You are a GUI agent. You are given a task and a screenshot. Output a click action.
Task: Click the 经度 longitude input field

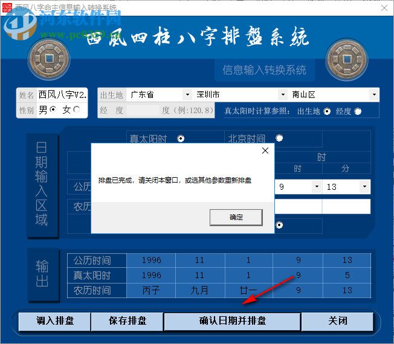[144, 111]
